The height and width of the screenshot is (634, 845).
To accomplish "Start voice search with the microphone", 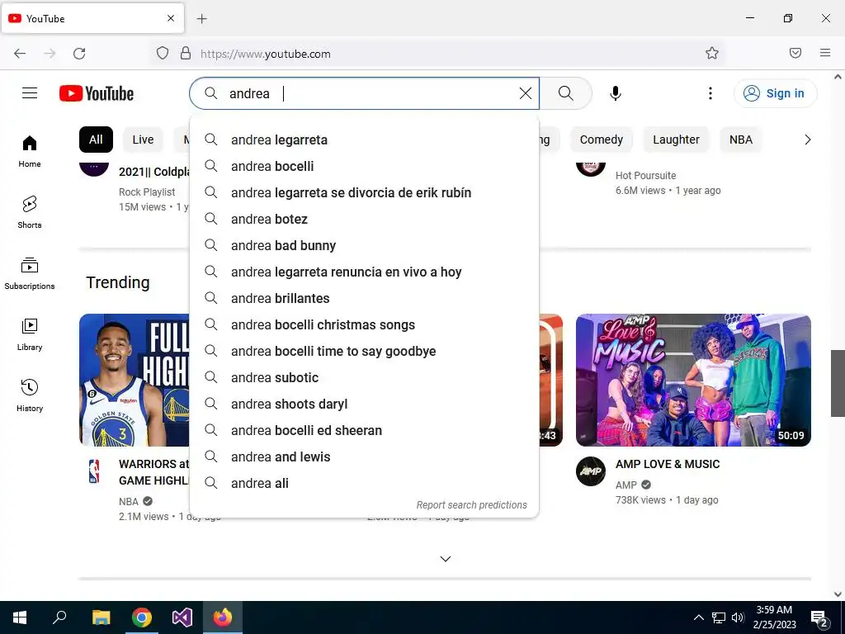I will [616, 93].
